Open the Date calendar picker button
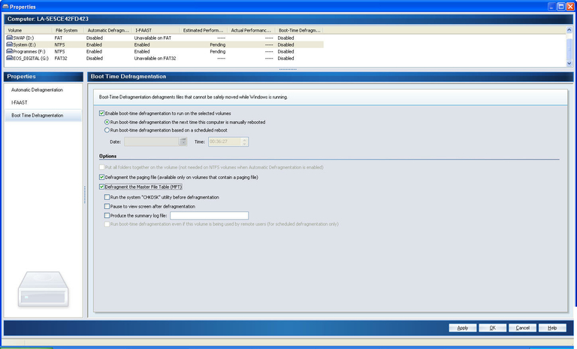 (183, 141)
